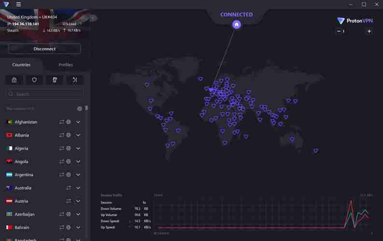Toggle NetShield shield icon
This screenshot has width=383, height=241.
pyautogui.click(x=34, y=80)
